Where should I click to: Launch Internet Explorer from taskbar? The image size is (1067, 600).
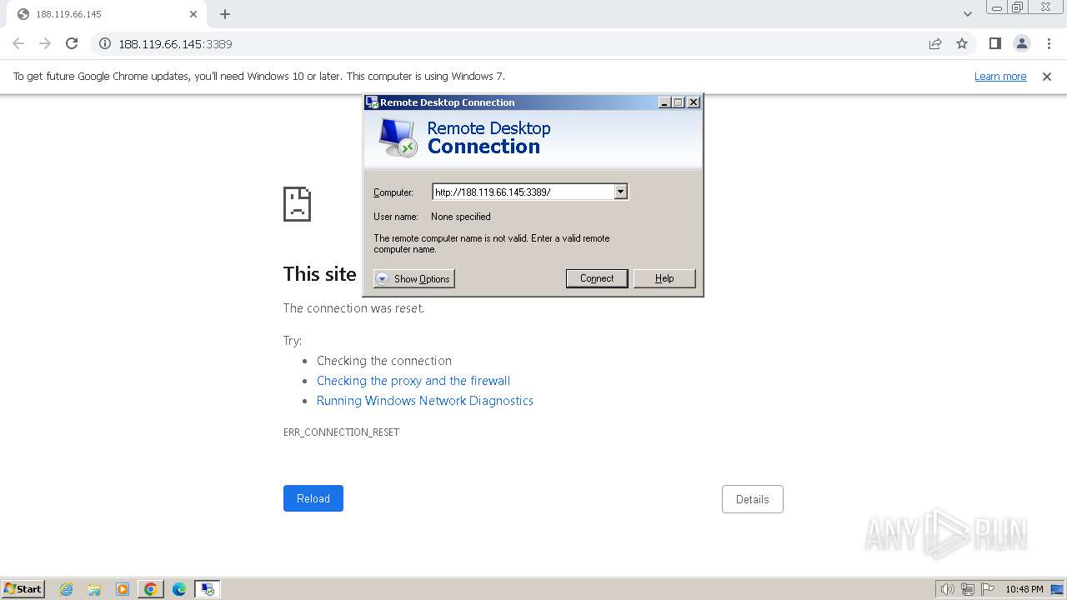[67, 589]
